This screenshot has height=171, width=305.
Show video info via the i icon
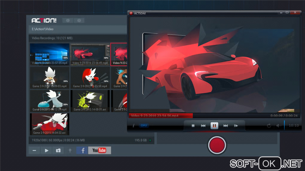pos(133,126)
